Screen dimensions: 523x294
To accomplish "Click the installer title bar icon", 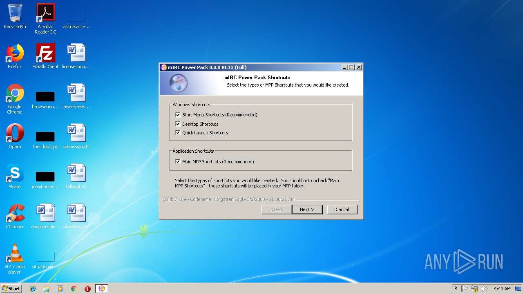I will (164, 67).
